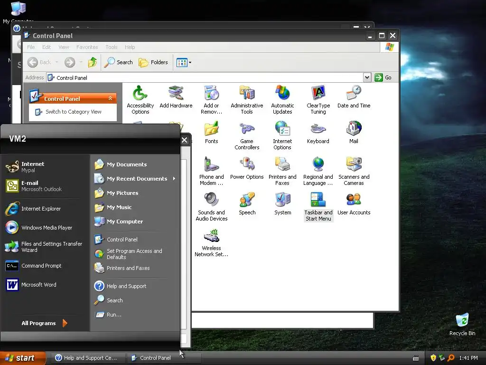Click the Address bar field
Viewport: 486px width, 365px height.
point(205,77)
